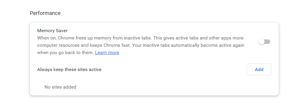Select the Memory Saver title text
Screen dimensions: 305x107
52,31
